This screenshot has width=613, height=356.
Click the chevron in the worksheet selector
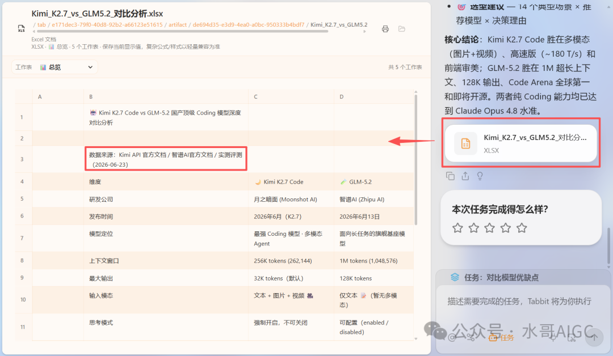point(90,67)
